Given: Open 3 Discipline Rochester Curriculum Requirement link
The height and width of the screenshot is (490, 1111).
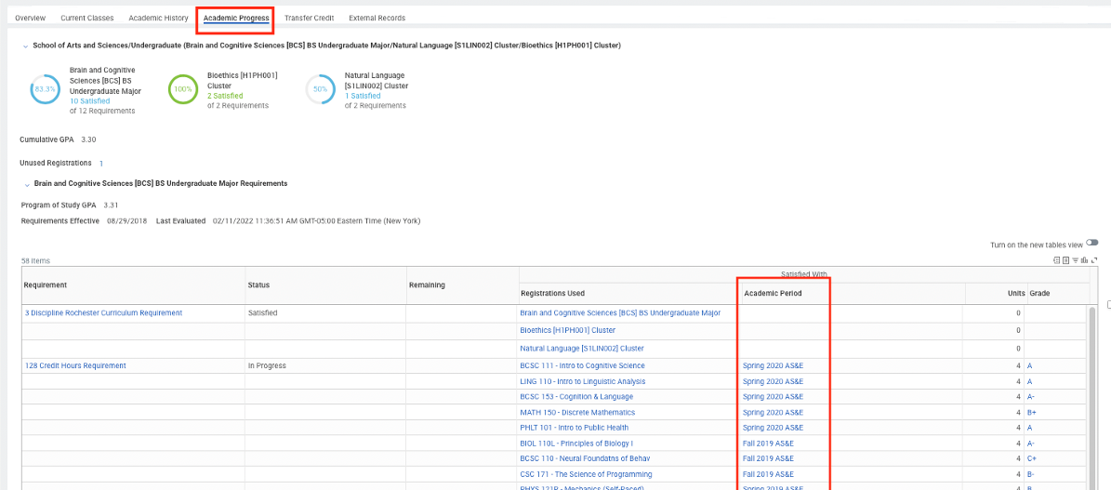Looking at the screenshot, I should tap(103, 312).
